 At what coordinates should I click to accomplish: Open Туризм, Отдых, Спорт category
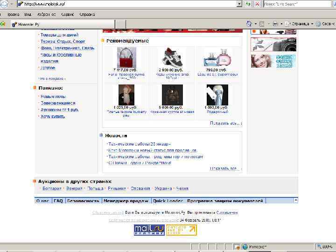pyautogui.click(x=63, y=42)
